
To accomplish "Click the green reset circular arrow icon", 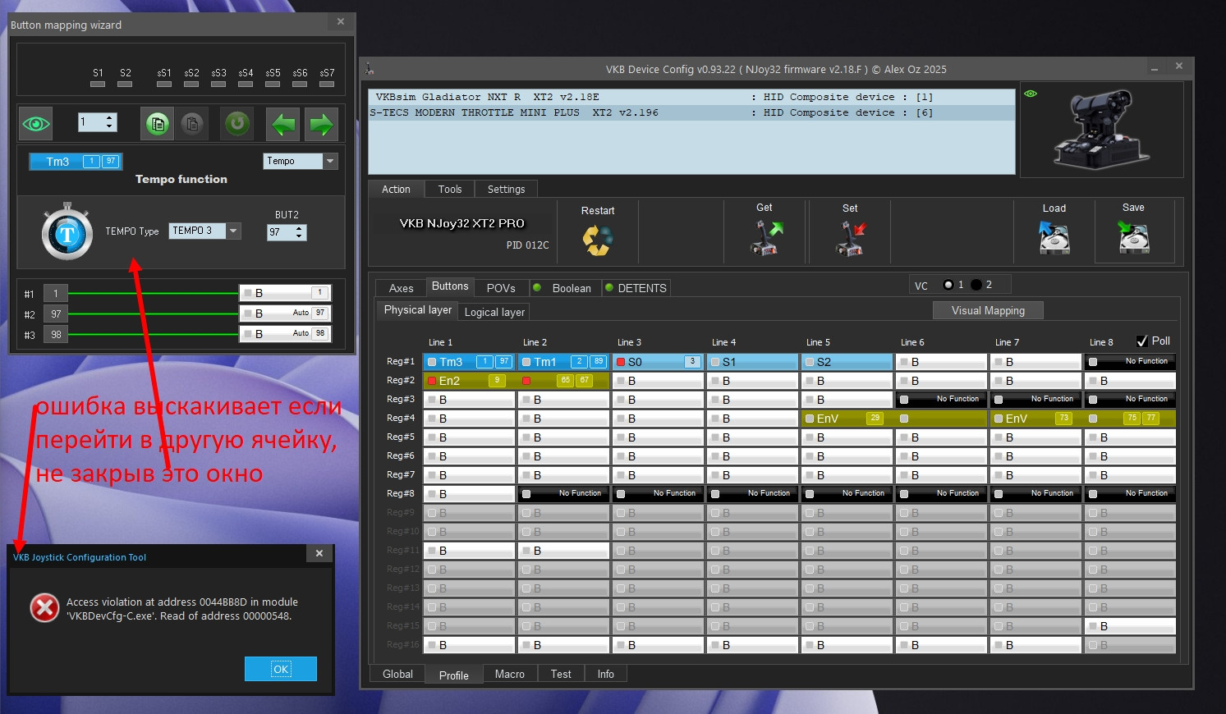I will click(237, 124).
